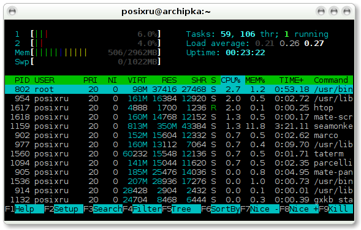Click the R running state of htop

coord(213,107)
